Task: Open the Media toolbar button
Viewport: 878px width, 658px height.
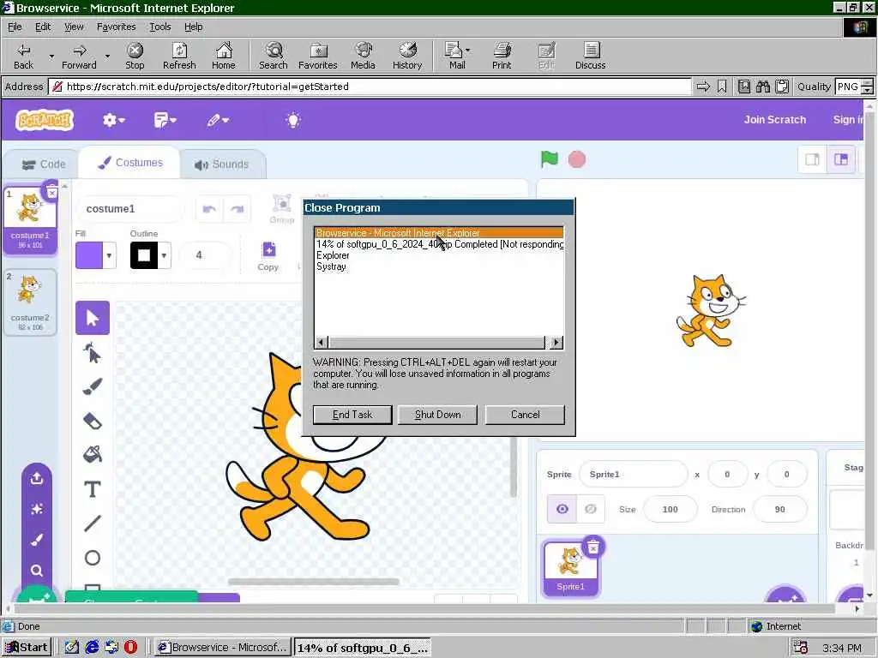Action: [x=363, y=56]
